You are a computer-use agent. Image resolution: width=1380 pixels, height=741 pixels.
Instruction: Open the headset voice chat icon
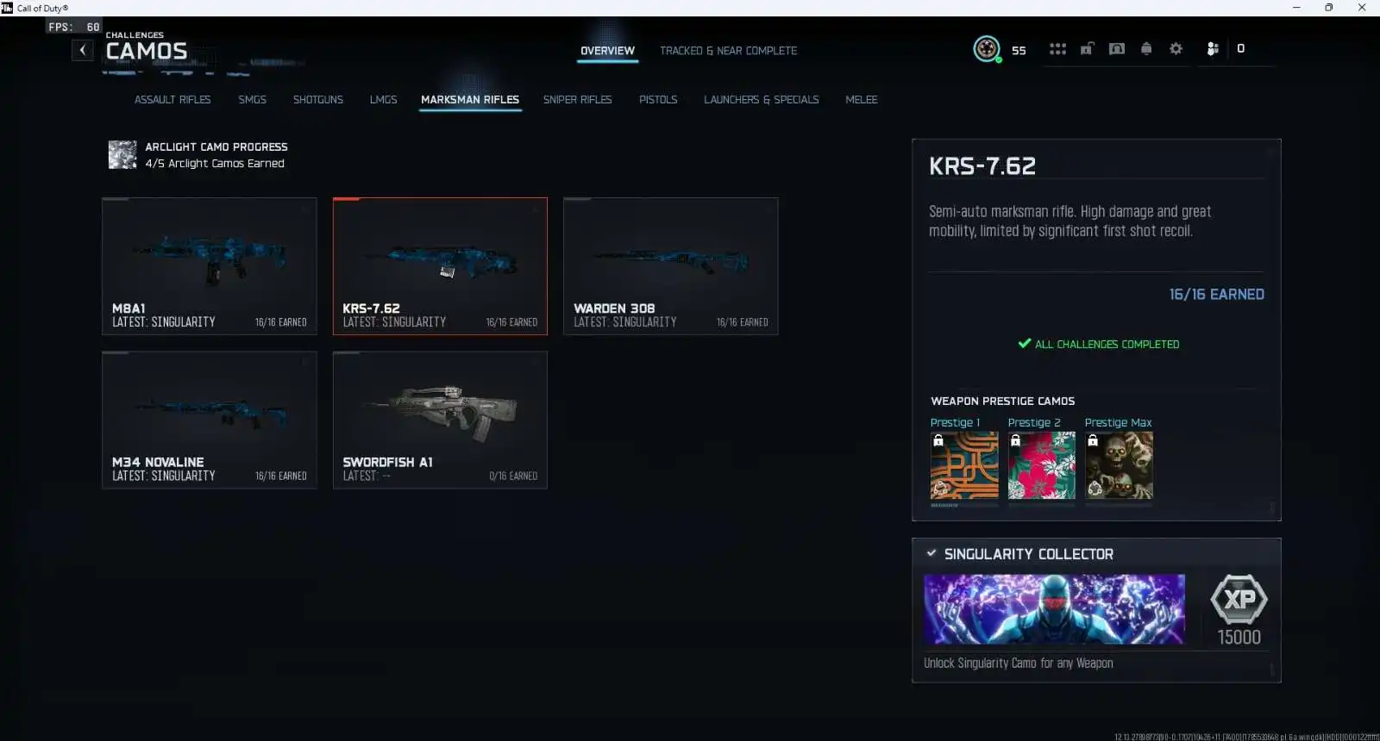click(x=1116, y=49)
